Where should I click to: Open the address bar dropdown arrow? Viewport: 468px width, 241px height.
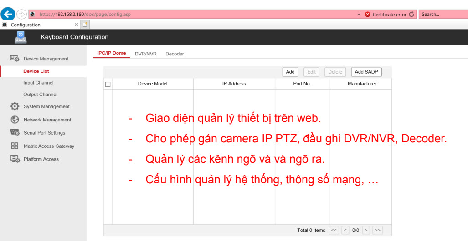pos(359,15)
